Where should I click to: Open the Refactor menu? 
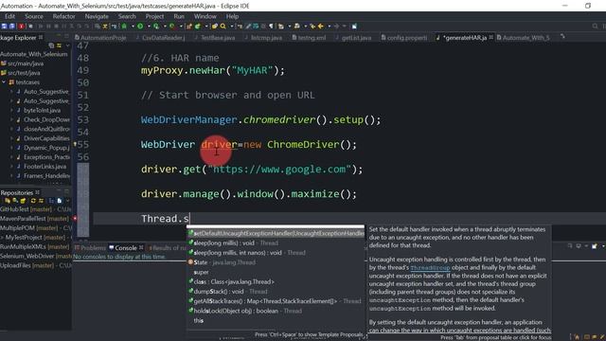63,16
